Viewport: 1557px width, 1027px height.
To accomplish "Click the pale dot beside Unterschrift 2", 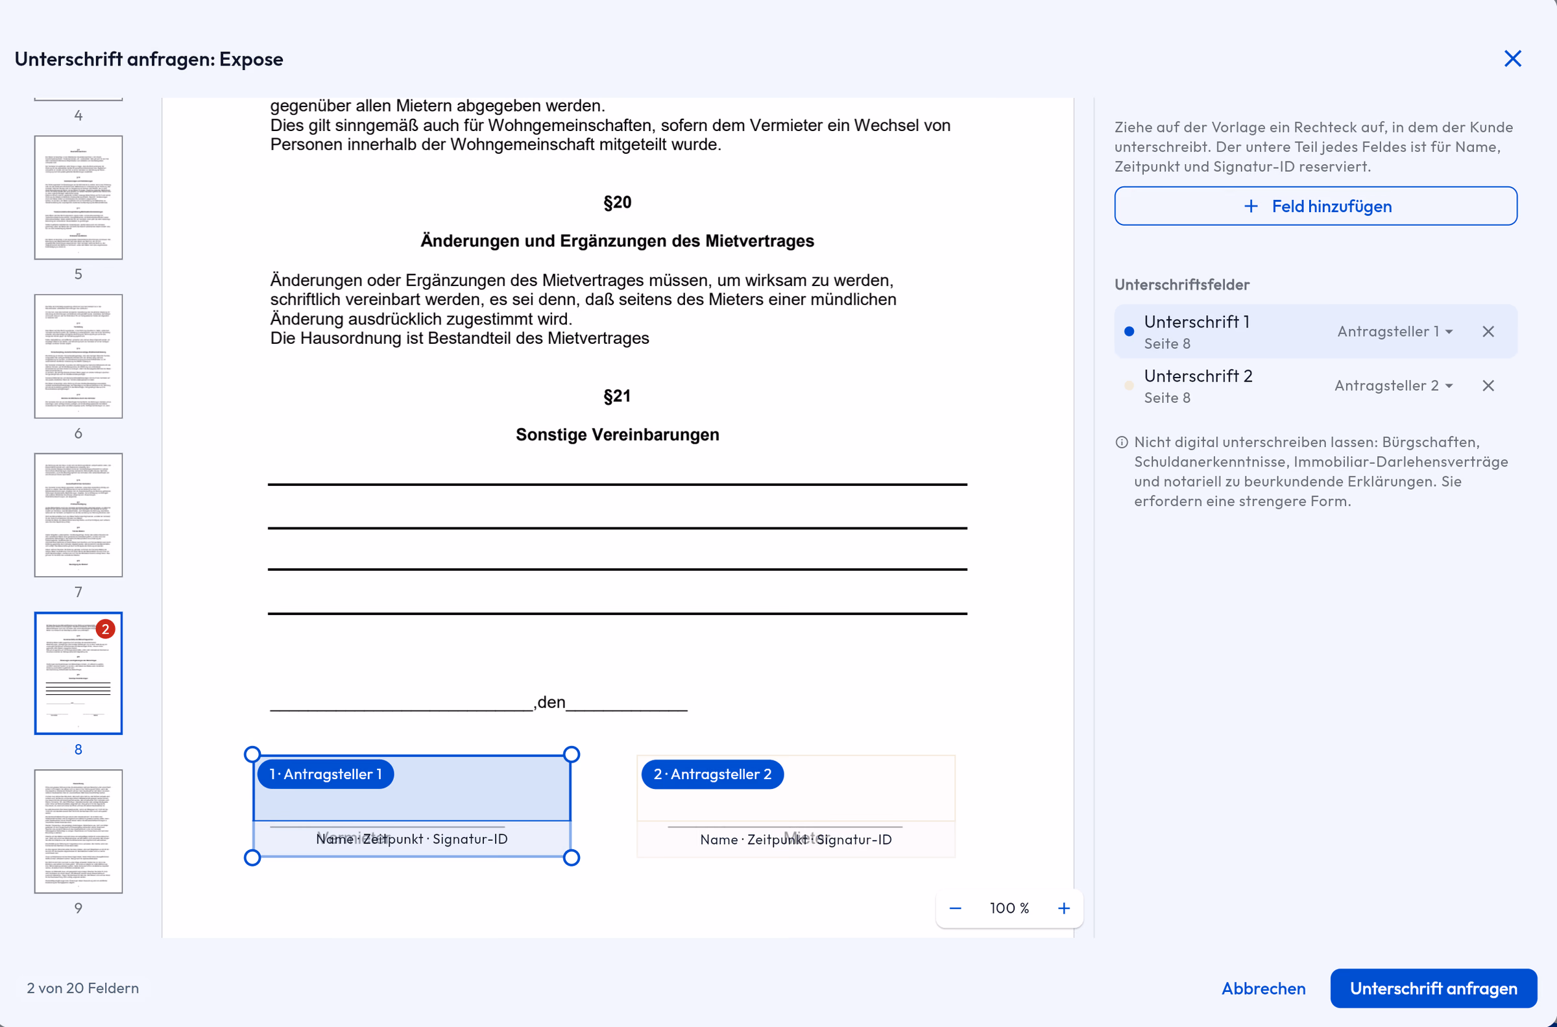I will click(1129, 386).
